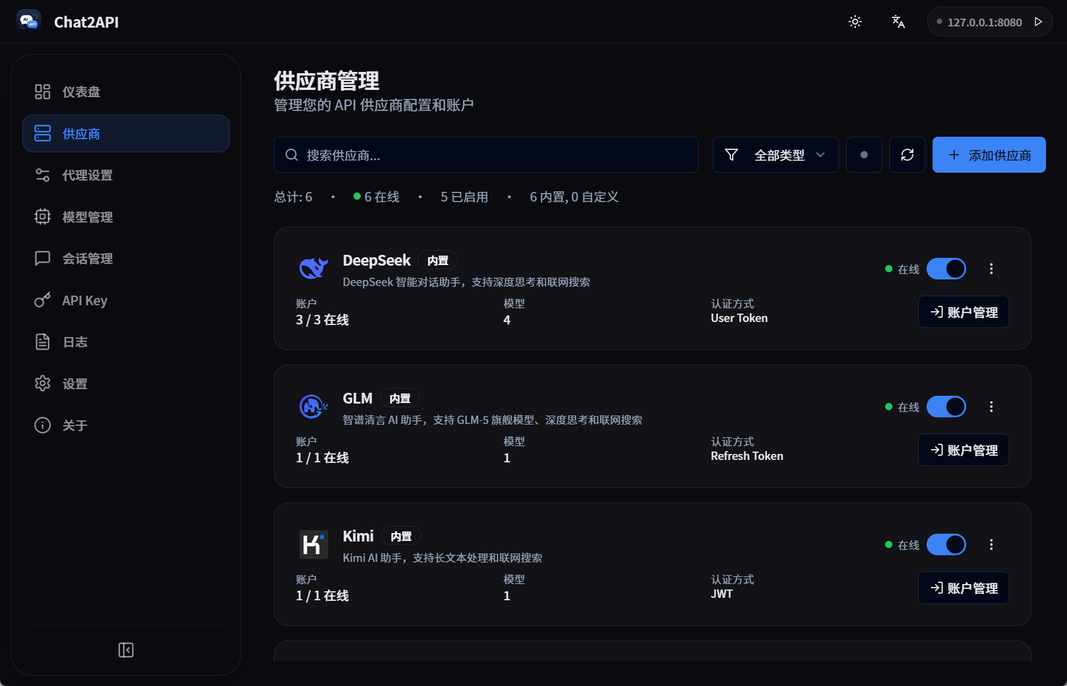The image size is (1067, 686).
Task: Open 设置 settings in sidebar
Action: click(x=126, y=384)
